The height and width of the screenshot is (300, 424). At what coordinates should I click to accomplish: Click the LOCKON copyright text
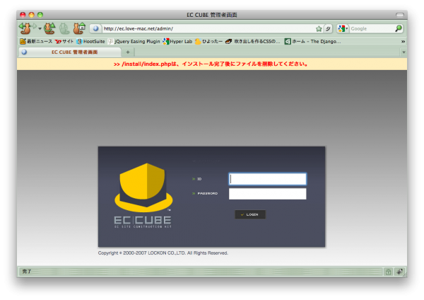(x=163, y=253)
